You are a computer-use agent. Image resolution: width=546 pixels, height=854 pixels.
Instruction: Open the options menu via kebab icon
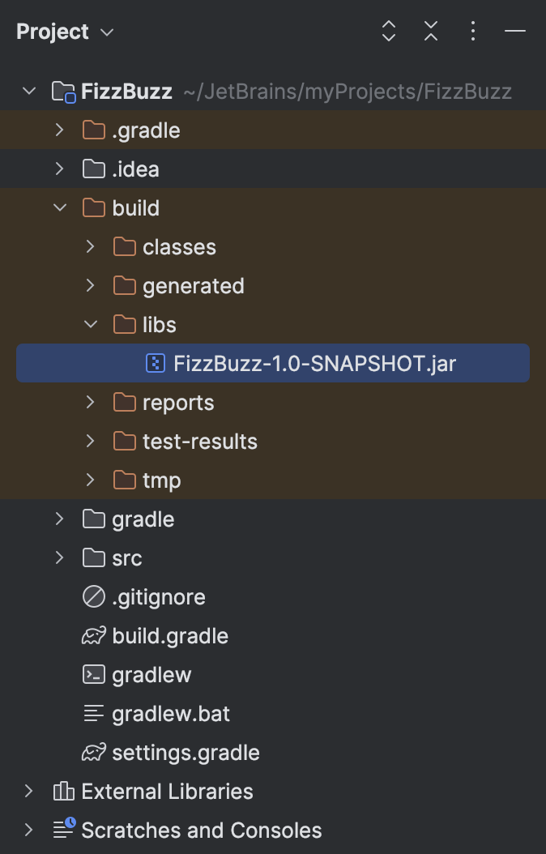point(472,31)
